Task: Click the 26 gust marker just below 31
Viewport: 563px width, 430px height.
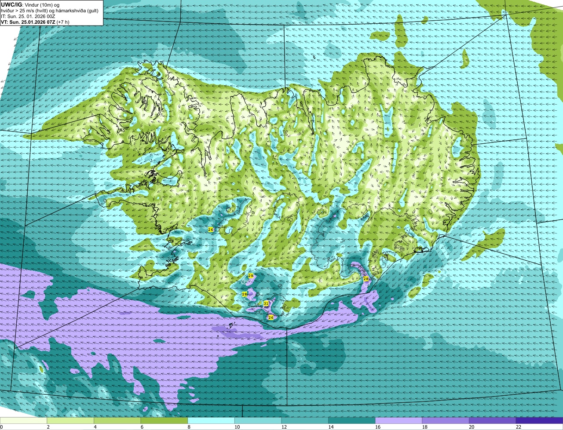Action: click(271, 317)
